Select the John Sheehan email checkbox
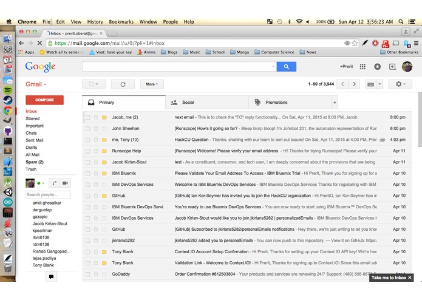 pos(87,129)
